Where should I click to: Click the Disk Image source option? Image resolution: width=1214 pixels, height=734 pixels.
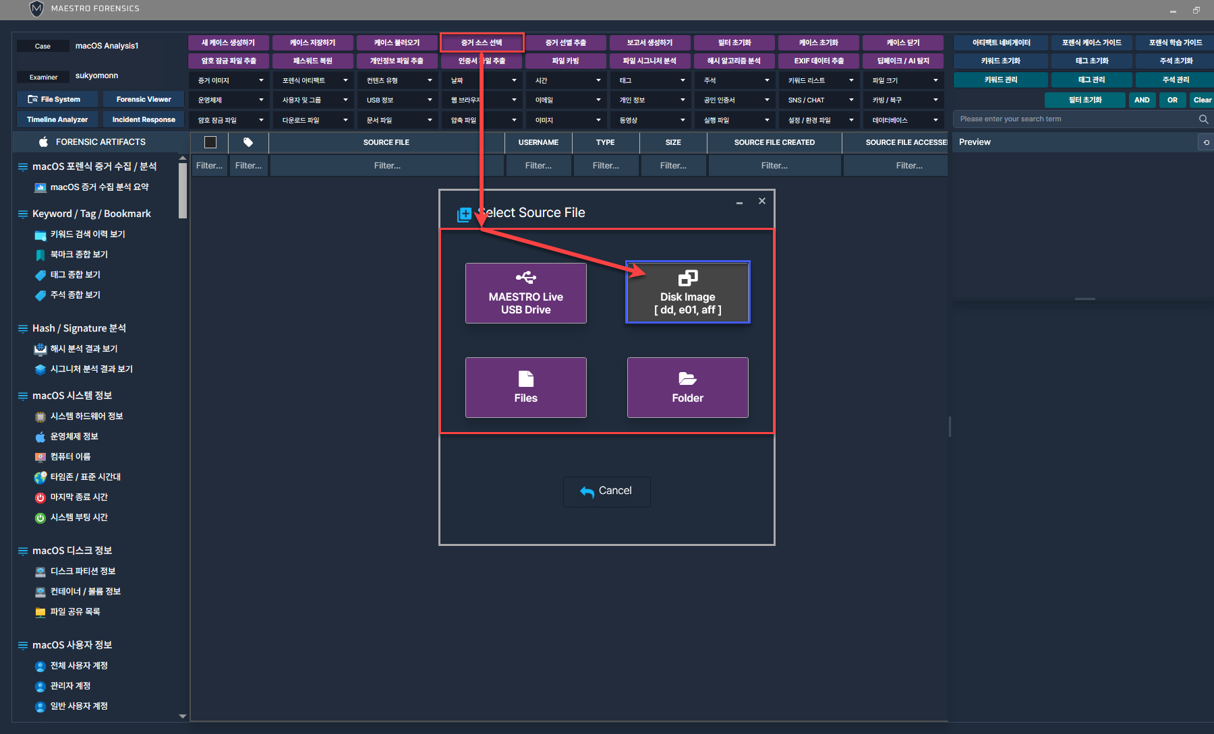click(x=687, y=293)
